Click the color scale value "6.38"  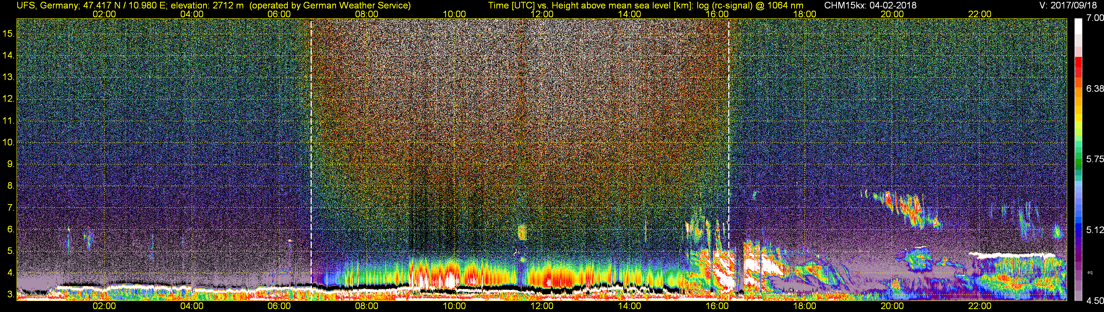point(1095,88)
